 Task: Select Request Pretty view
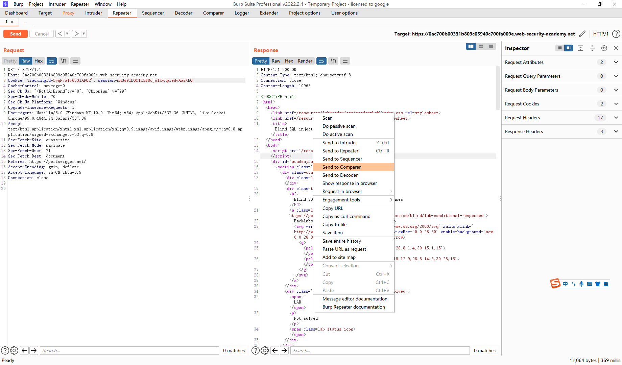pyautogui.click(x=10, y=61)
